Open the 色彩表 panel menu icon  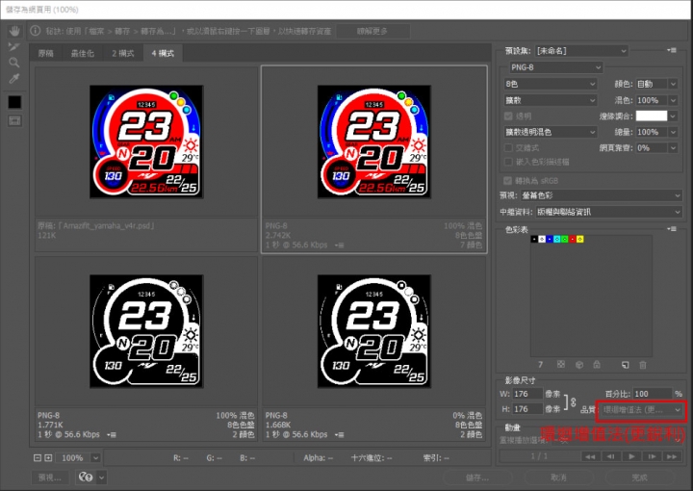coord(672,228)
